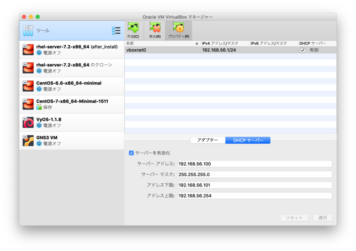Click IPv6 Address/Mask column header

(x=273, y=43)
